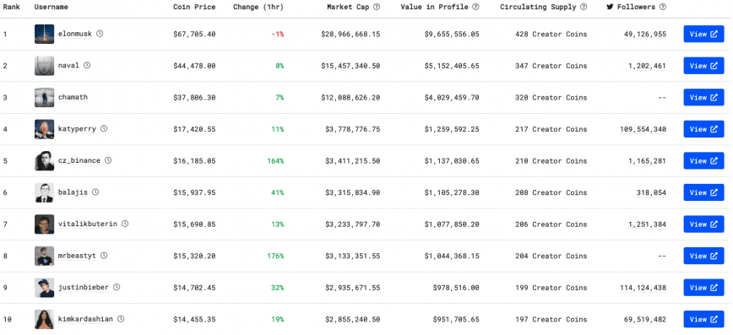Click the clock icon beside elonmusk
733x335 pixels.
100,34
